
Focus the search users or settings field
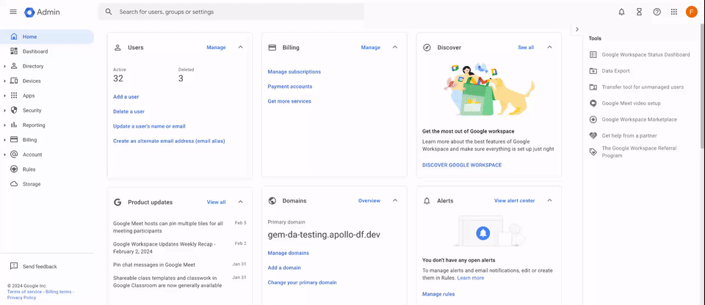[231, 12]
